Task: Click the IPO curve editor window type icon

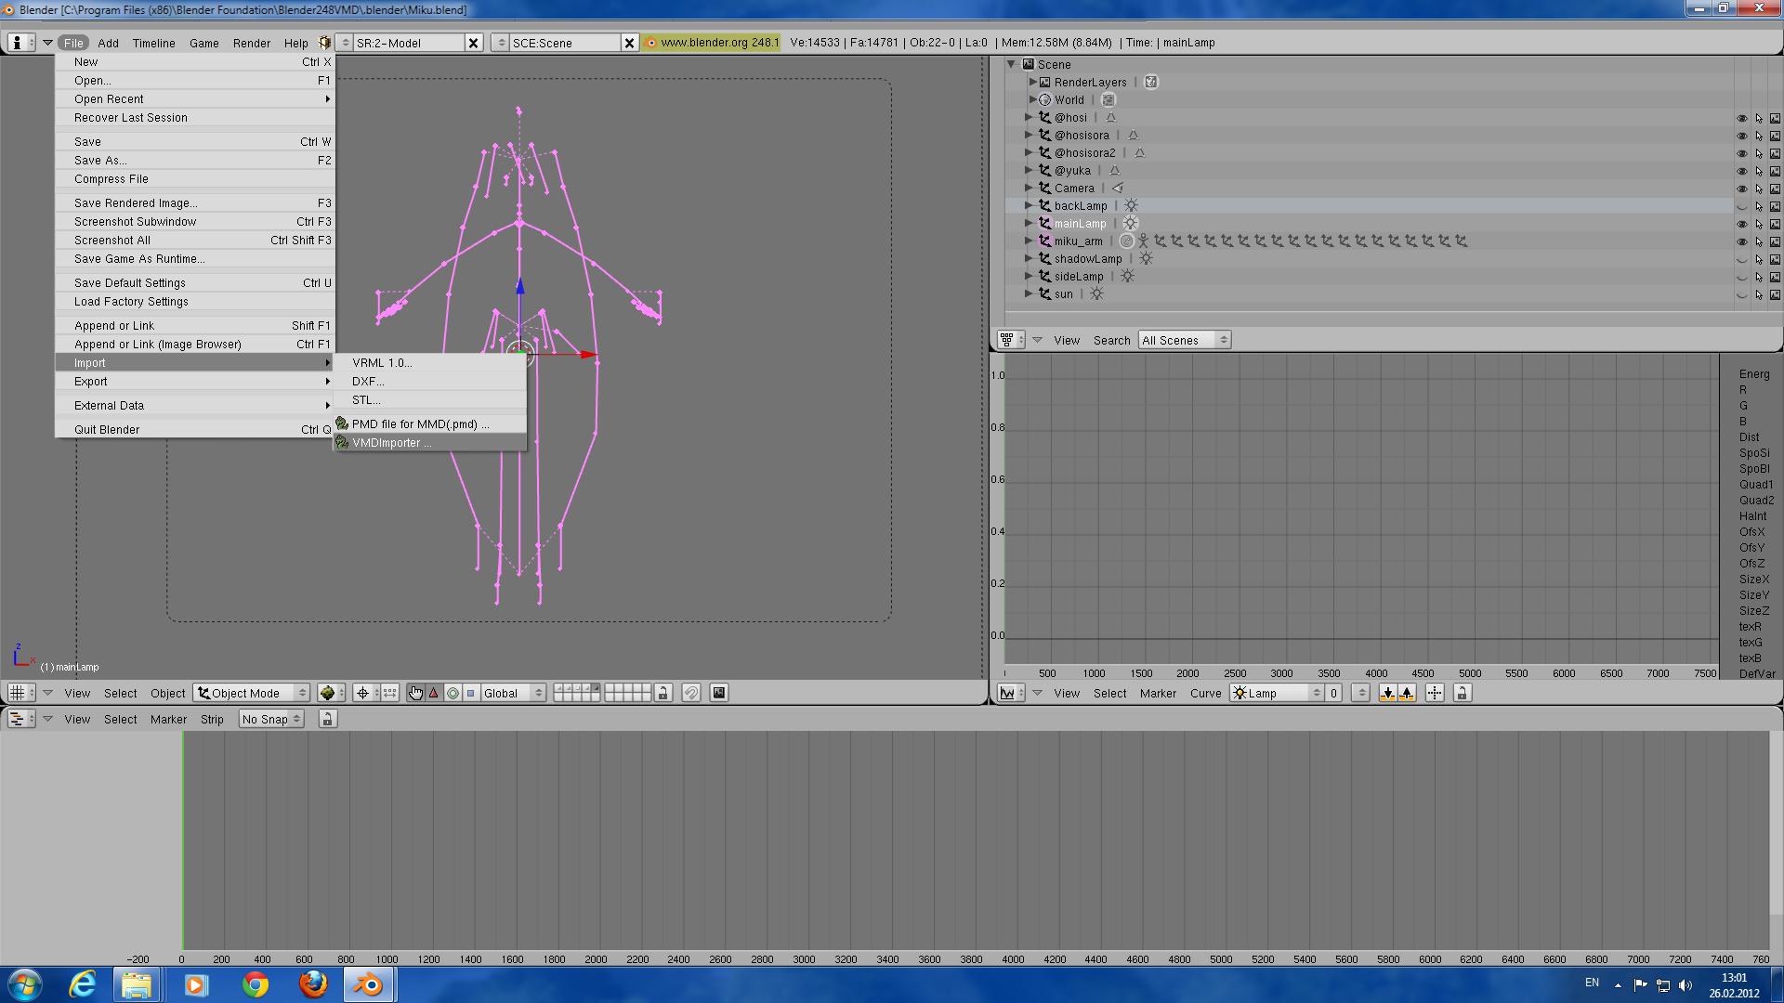Action: 1011,693
